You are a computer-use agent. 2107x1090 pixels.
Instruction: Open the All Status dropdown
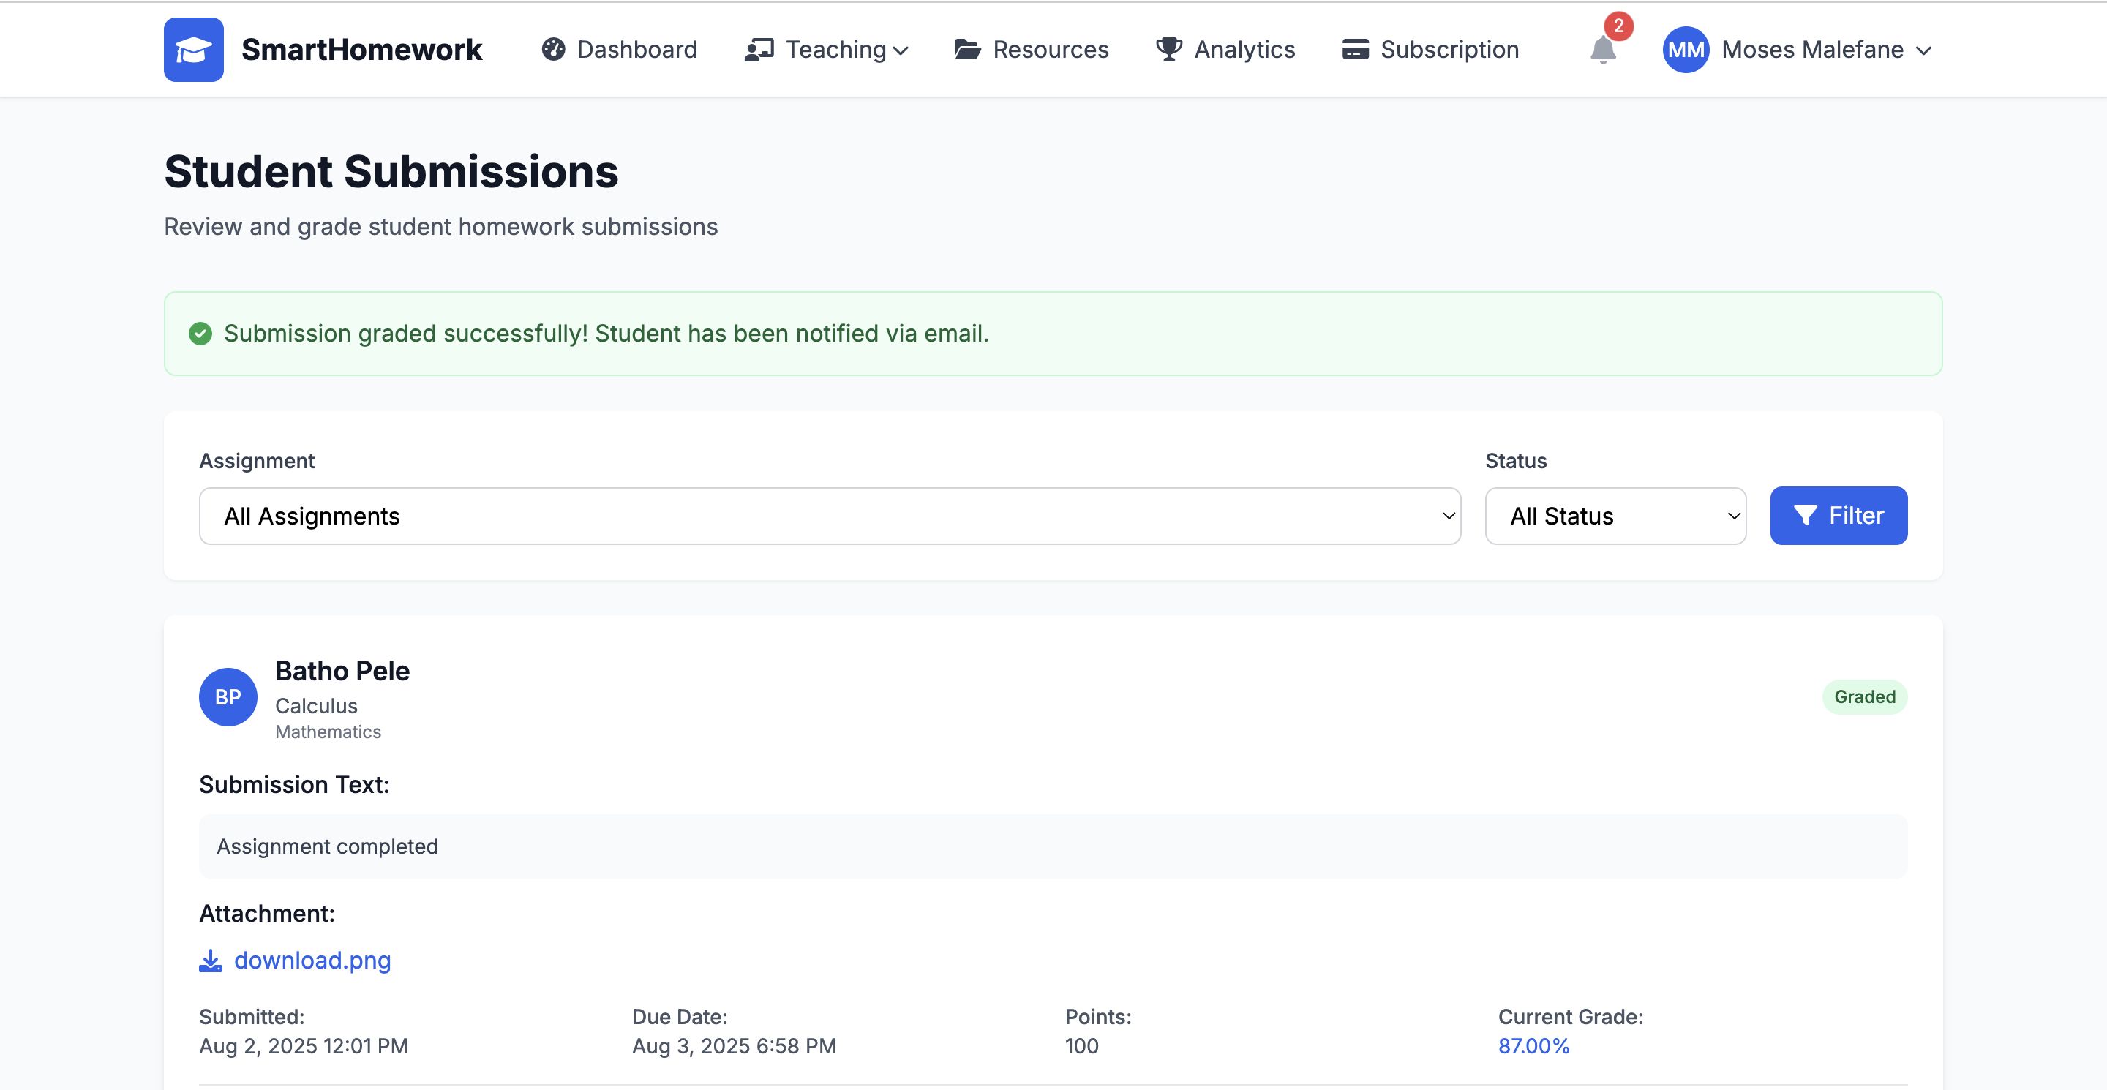1615,516
